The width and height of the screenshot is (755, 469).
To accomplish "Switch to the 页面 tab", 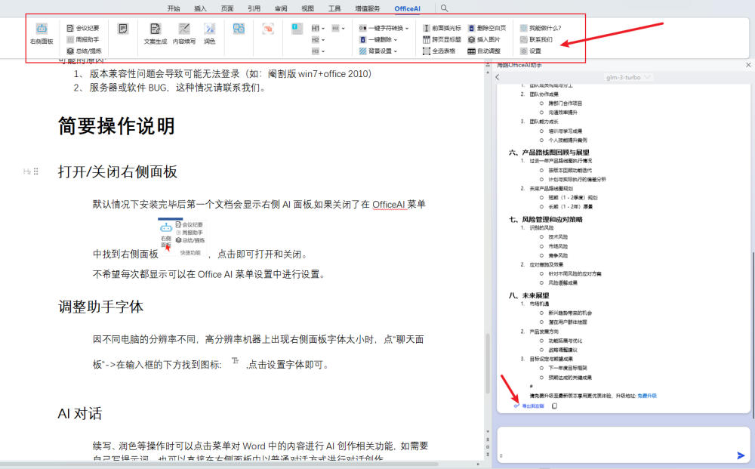I will 227,8.
